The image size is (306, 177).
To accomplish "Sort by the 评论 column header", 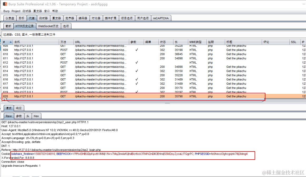I will pyautogui.click(x=275, y=42).
